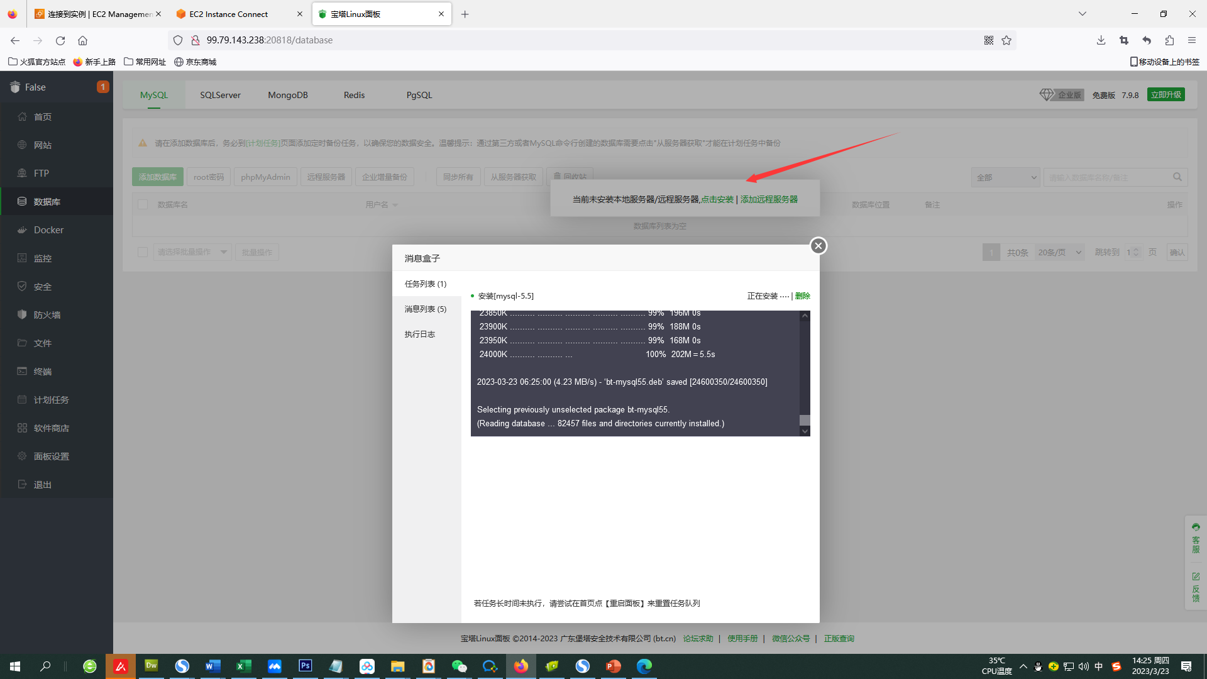Open 监控 in the sidebar
Image resolution: width=1207 pixels, height=679 pixels.
pyautogui.click(x=57, y=258)
